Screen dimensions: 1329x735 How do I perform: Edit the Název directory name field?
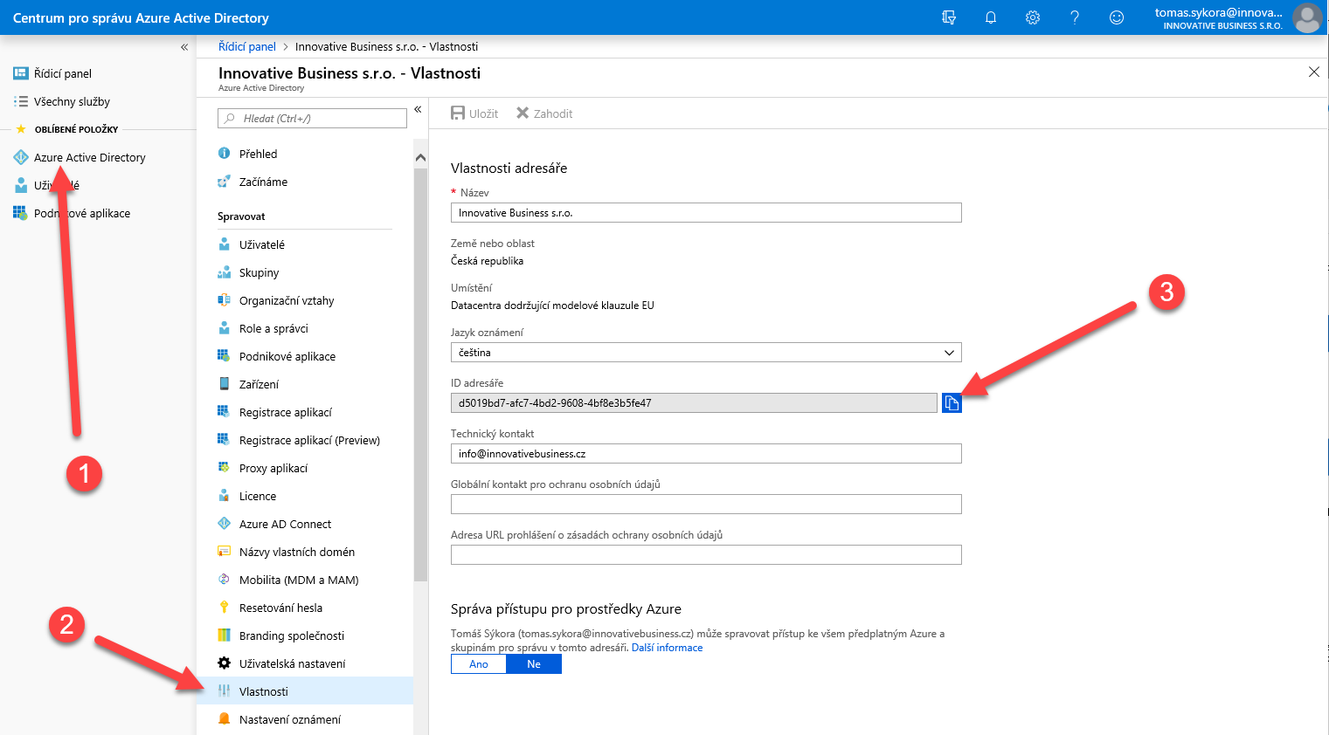point(706,213)
